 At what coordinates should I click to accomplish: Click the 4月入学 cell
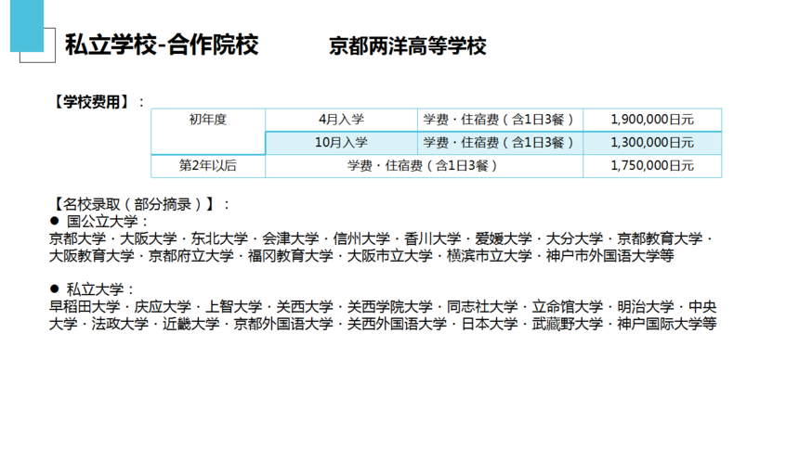tap(341, 120)
